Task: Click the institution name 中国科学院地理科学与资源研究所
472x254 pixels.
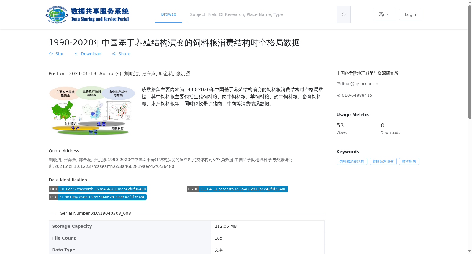Action: 367,73
